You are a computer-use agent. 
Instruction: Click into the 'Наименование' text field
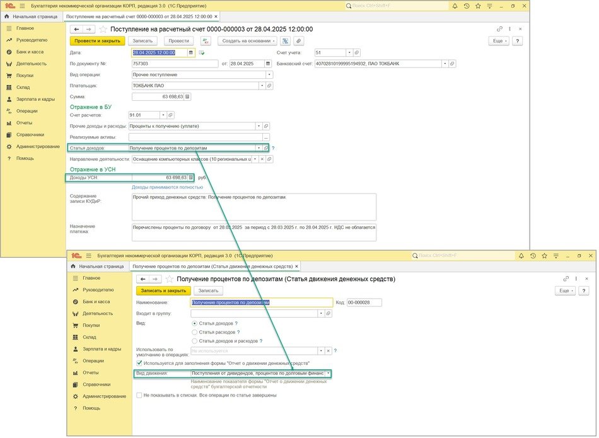(x=262, y=303)
